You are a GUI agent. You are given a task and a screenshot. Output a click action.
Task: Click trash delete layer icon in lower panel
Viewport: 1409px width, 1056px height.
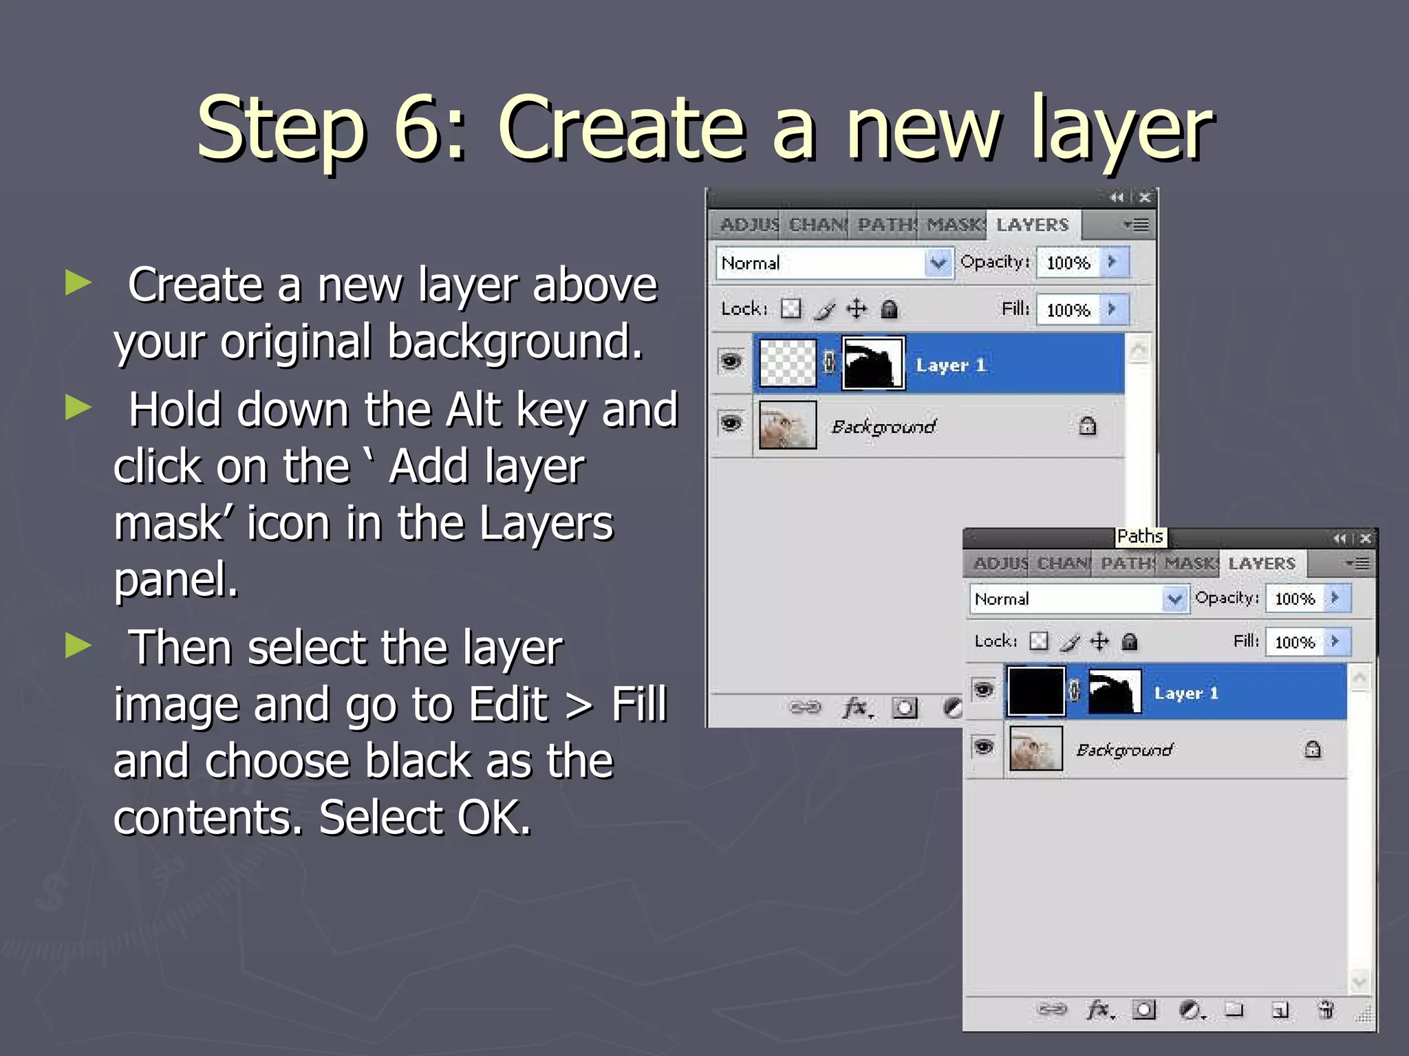click(1326, 1009)
